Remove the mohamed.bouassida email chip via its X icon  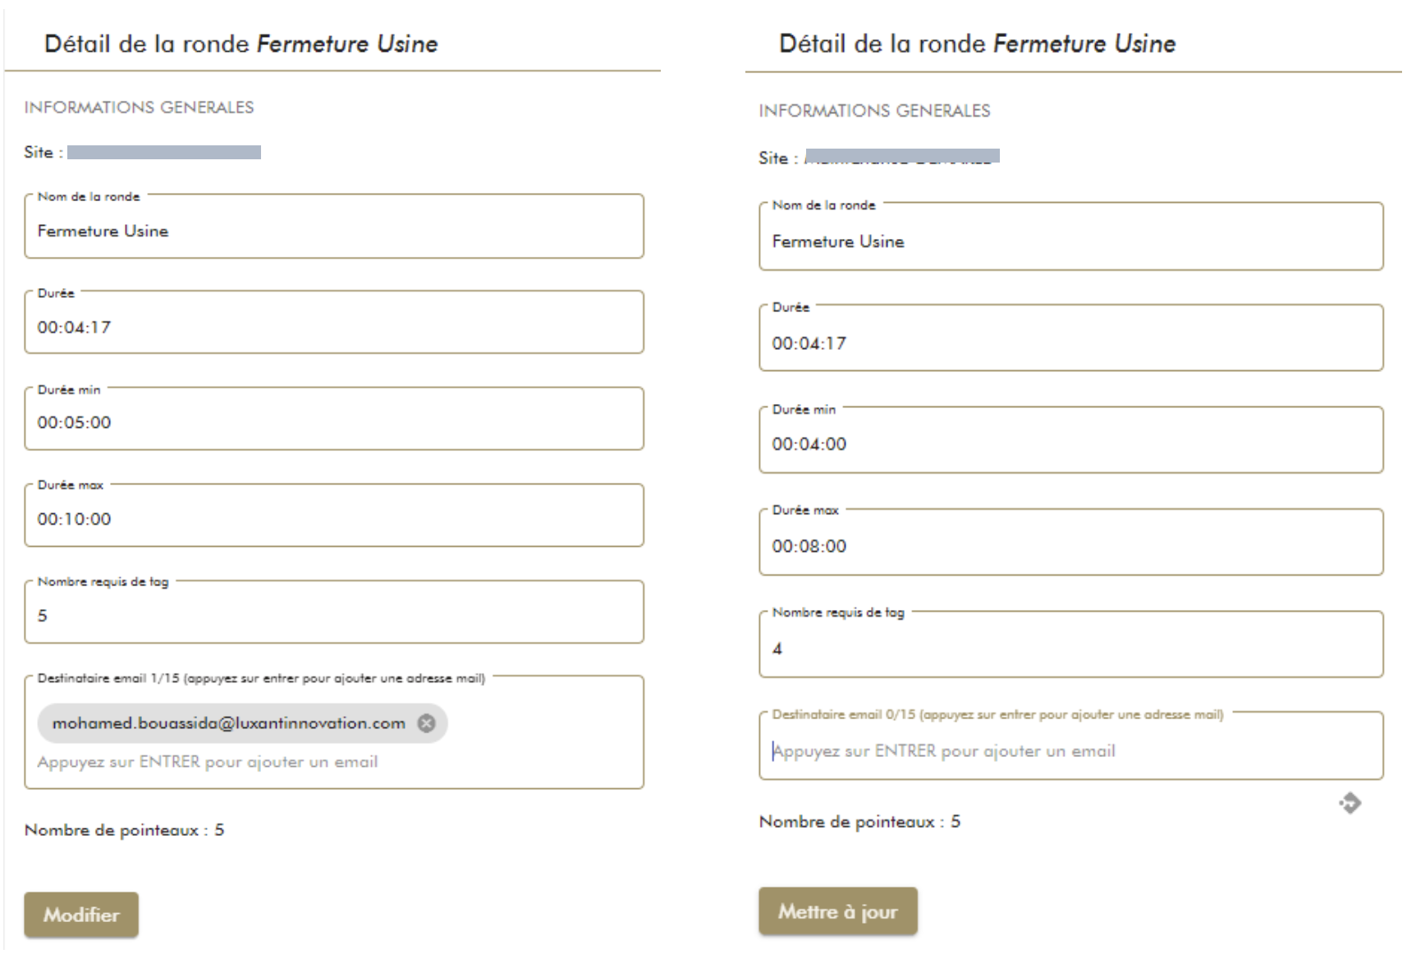[426, 723]
